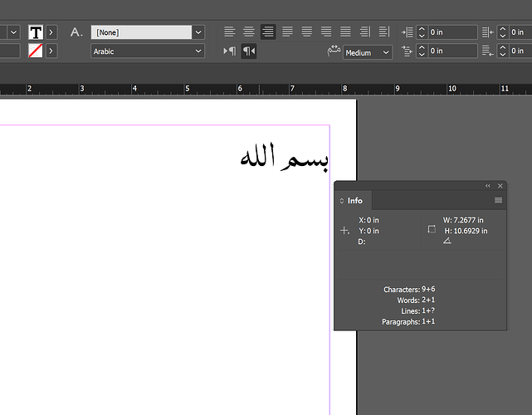Choose Justify with last line aligned right

[x=326, y=32]
